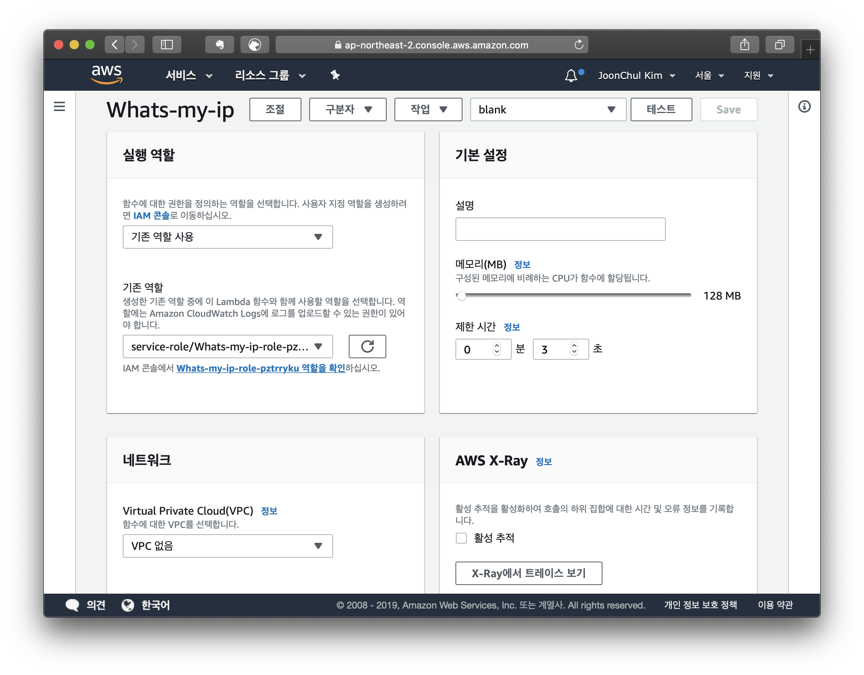Toggle Safari sidebar icon
The image size is (864, 675).
pos(167,45)
